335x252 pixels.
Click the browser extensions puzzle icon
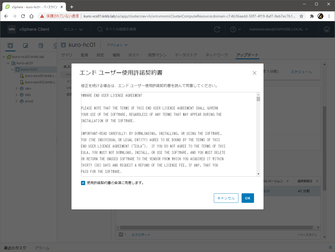(312, 16)
